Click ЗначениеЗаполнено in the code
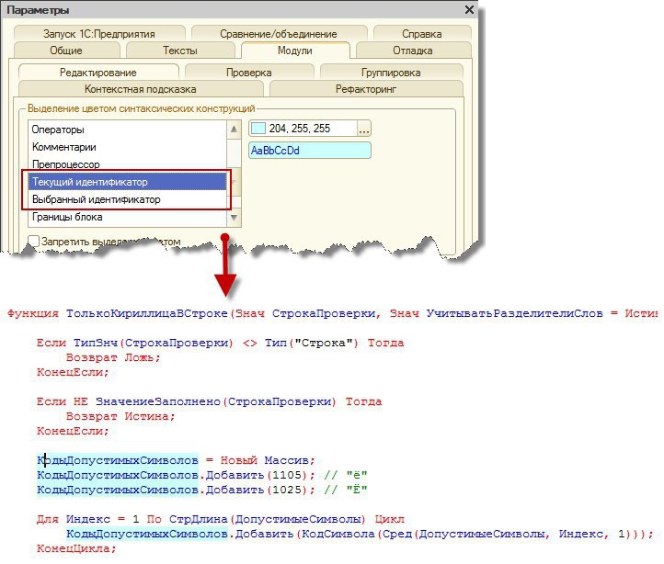 (x=158, y=401)
